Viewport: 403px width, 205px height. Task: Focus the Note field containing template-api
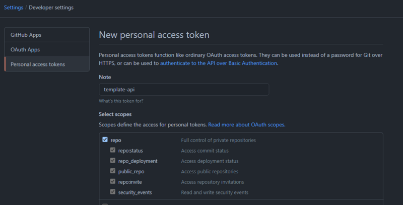coord(183,89)
